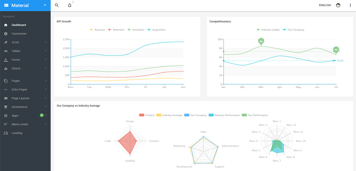356x171 pixels.
Task: Select the Dashboard navigation item
Action: (25, 25)
